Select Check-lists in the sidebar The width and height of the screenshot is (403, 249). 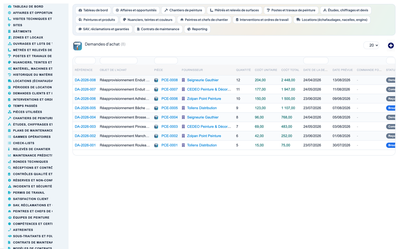coord(24,143)
